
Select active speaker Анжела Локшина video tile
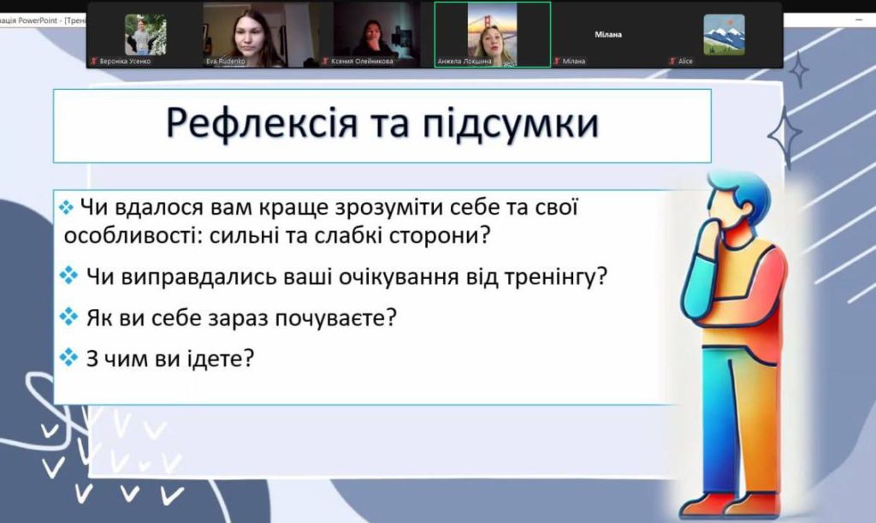(492, 34)
